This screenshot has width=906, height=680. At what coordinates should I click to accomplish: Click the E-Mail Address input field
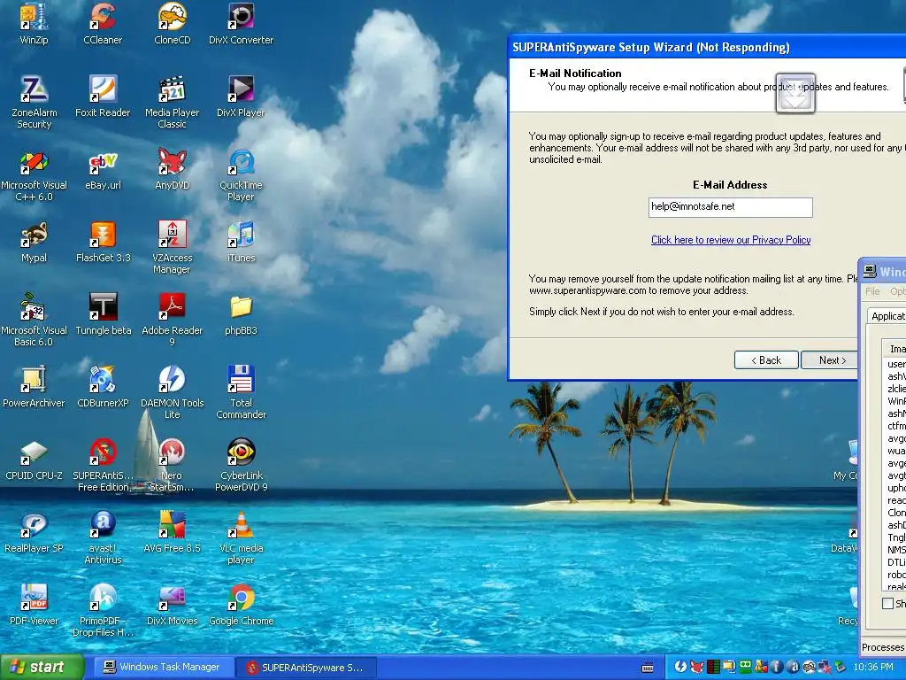click(x=730, y=207)
